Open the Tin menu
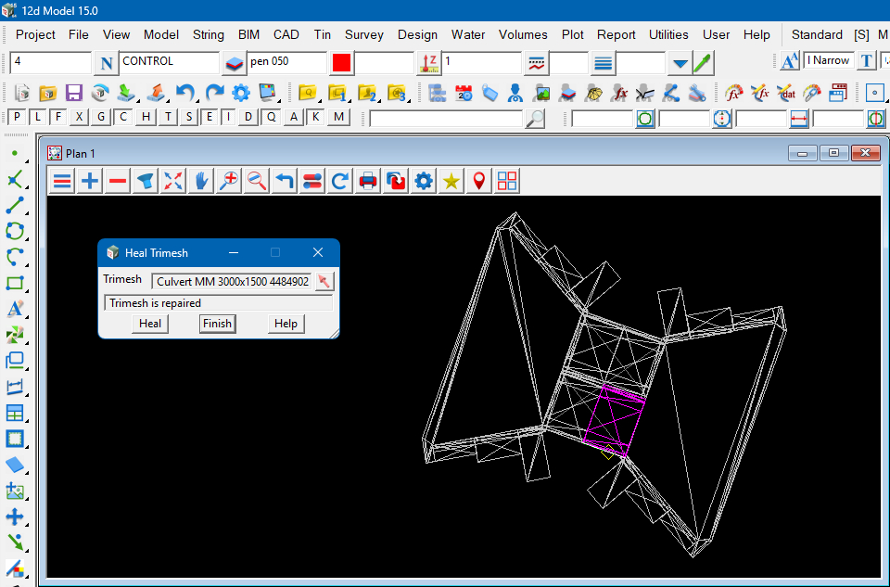Image resolution: width=890 pixels, height=587 pixels. click(322, 34)
